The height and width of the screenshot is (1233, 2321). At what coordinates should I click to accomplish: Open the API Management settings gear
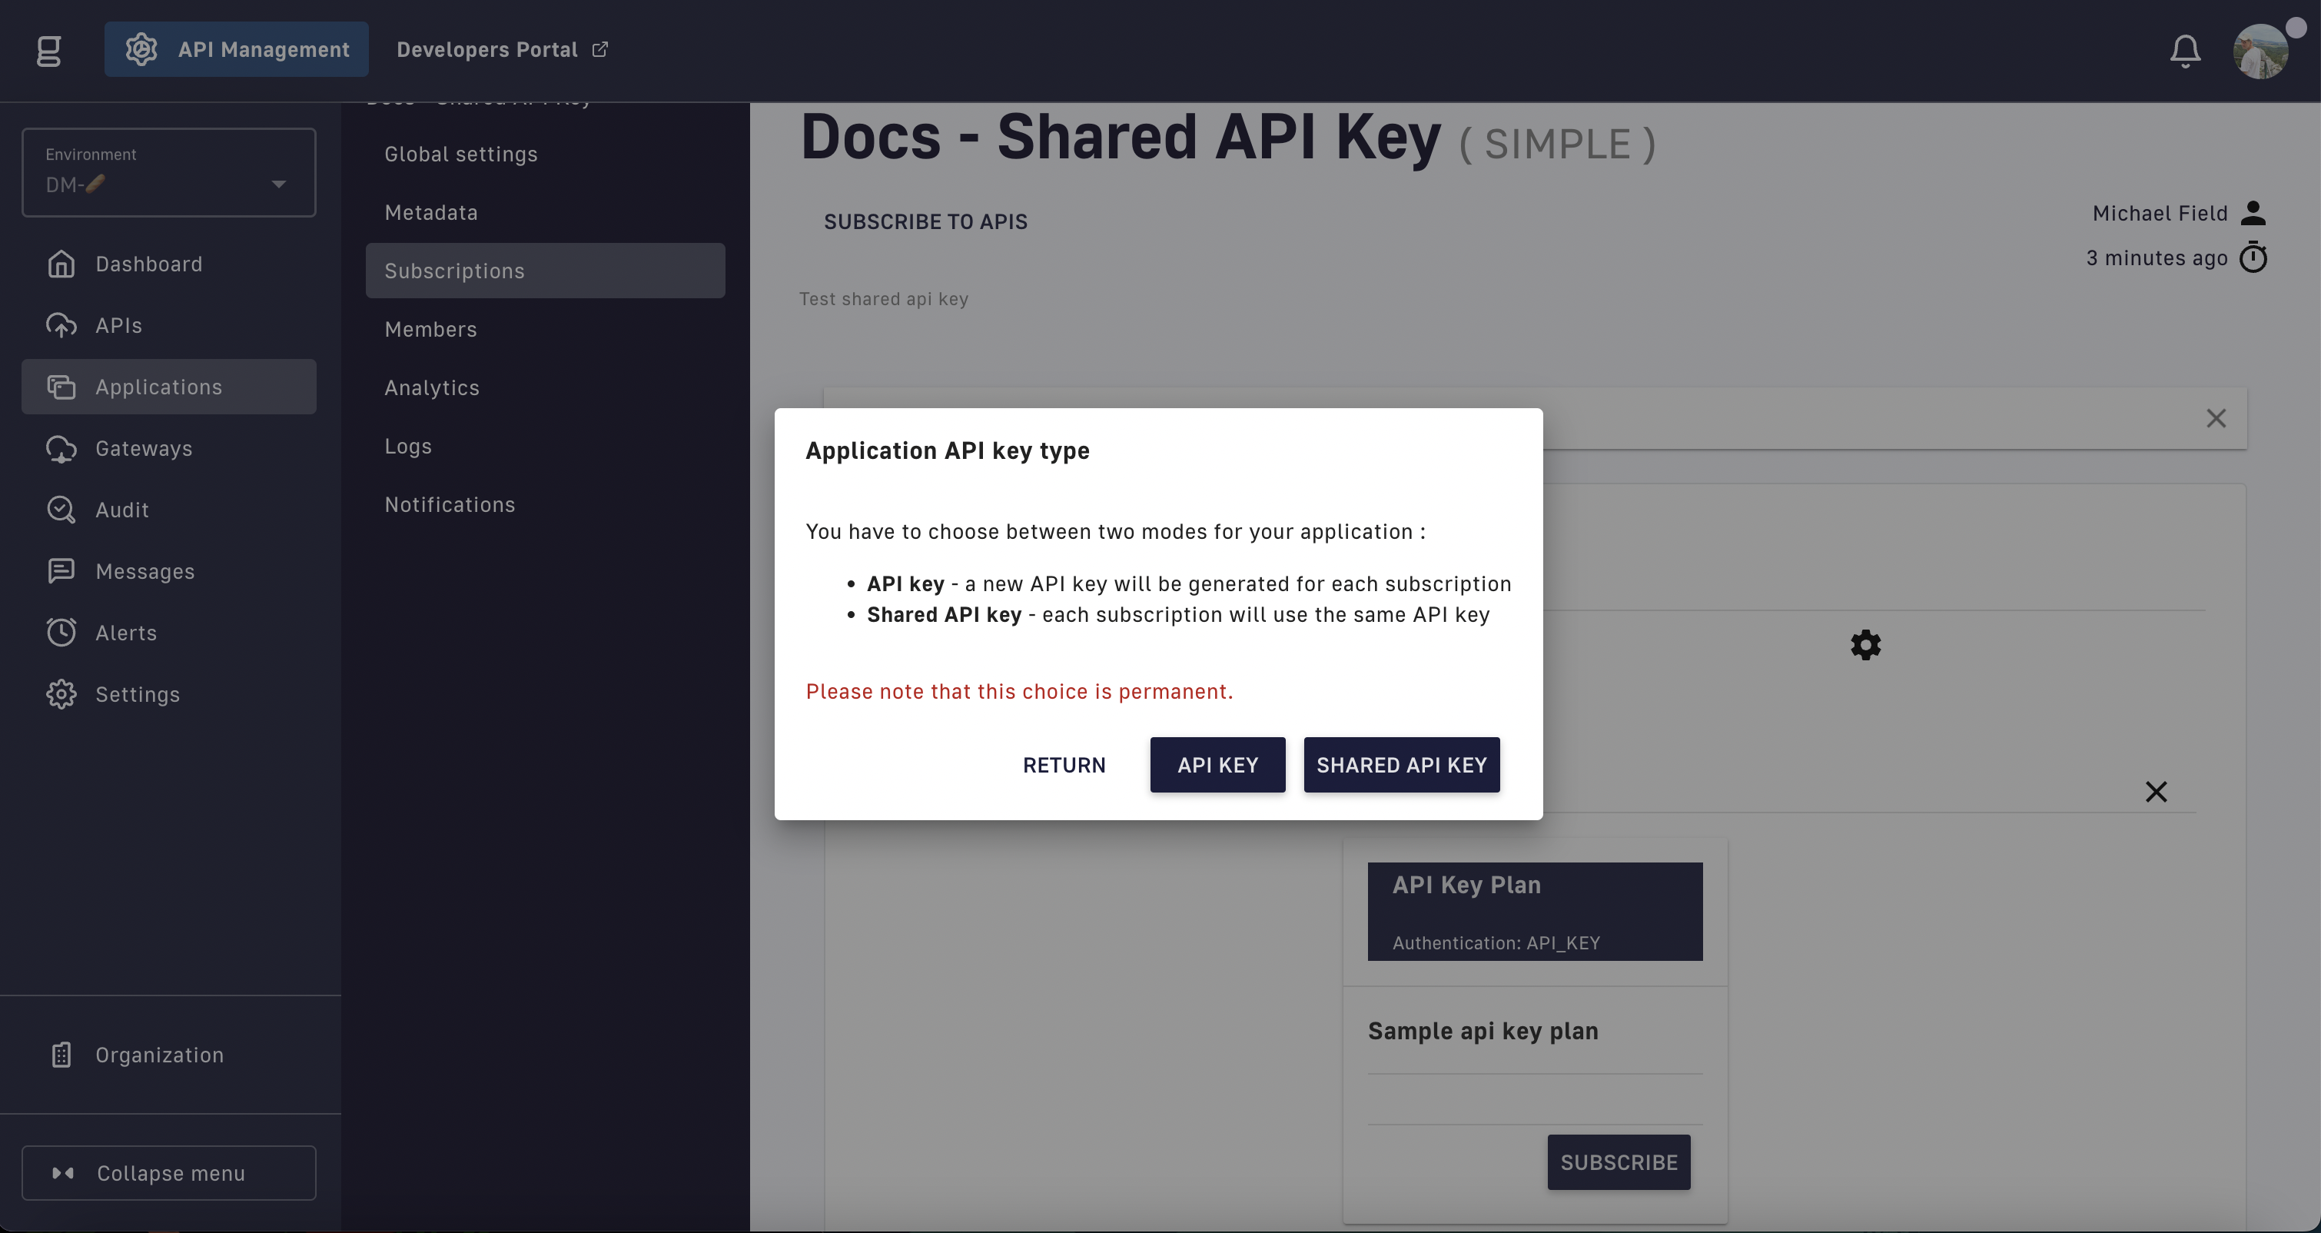pyautogui.click(x=140, y=49)
